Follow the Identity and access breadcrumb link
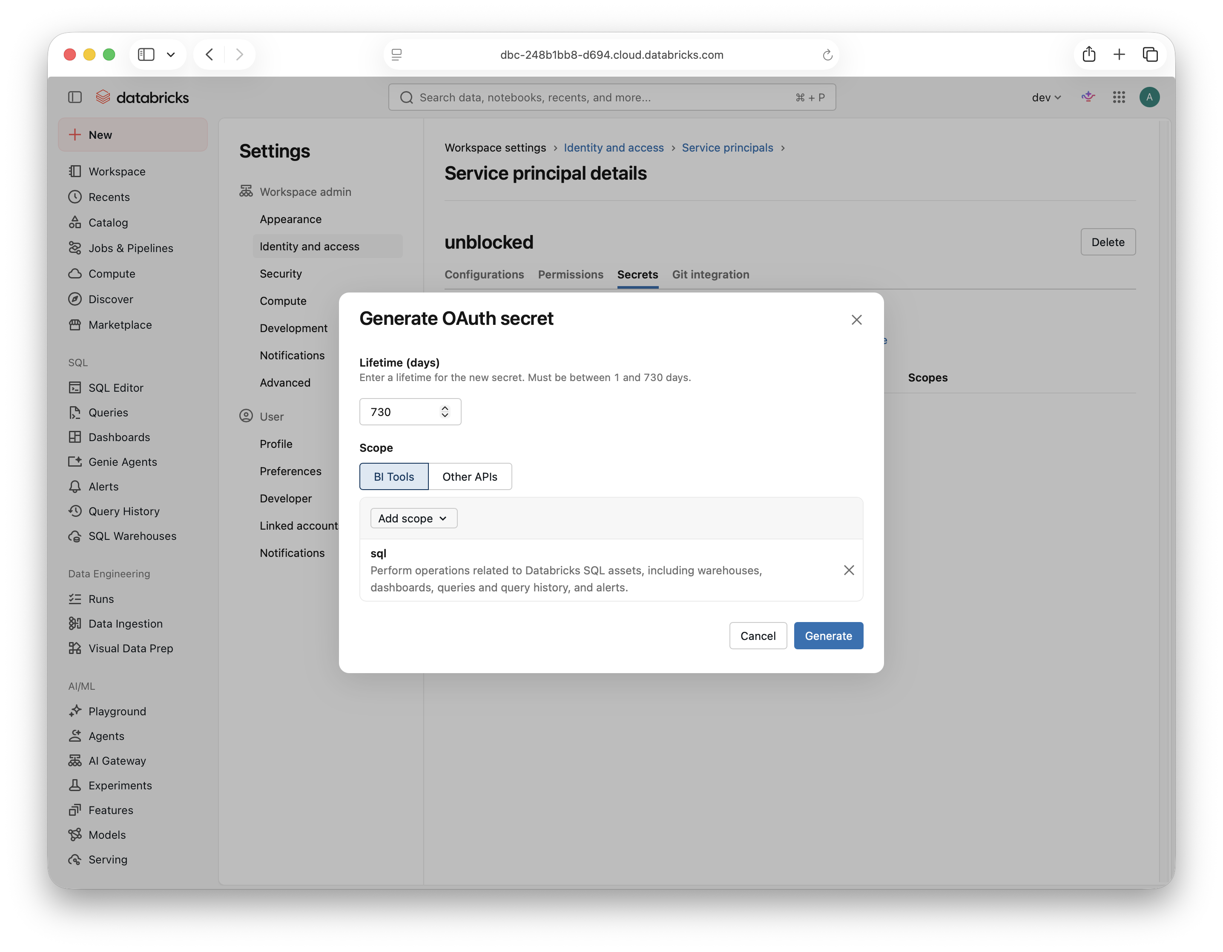This screenshot has height=952, width=1223. coord(613,147)
